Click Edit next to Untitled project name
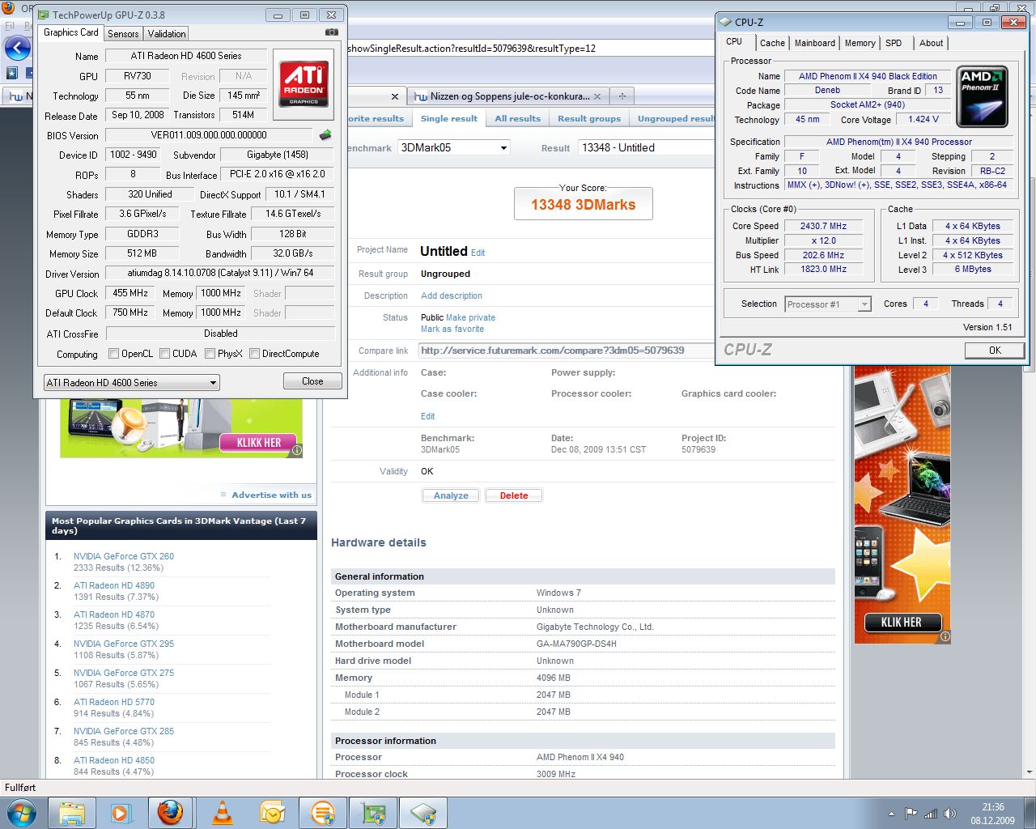Image resolution: width=1036 pixels, height=829 pixels. (478, 253)
